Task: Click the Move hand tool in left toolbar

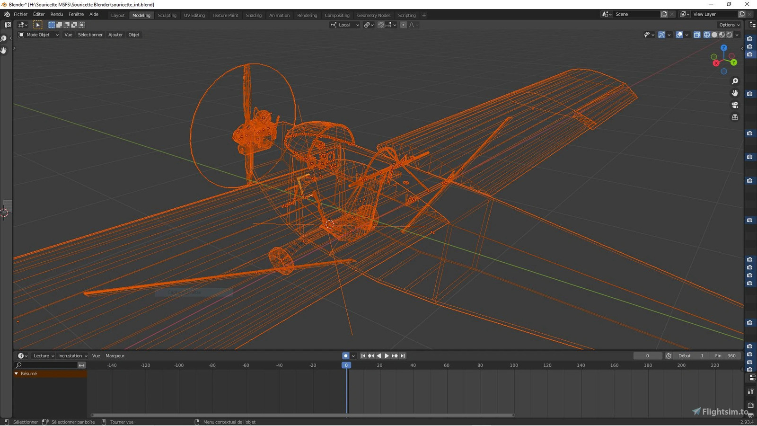Action: coord(4,50)
